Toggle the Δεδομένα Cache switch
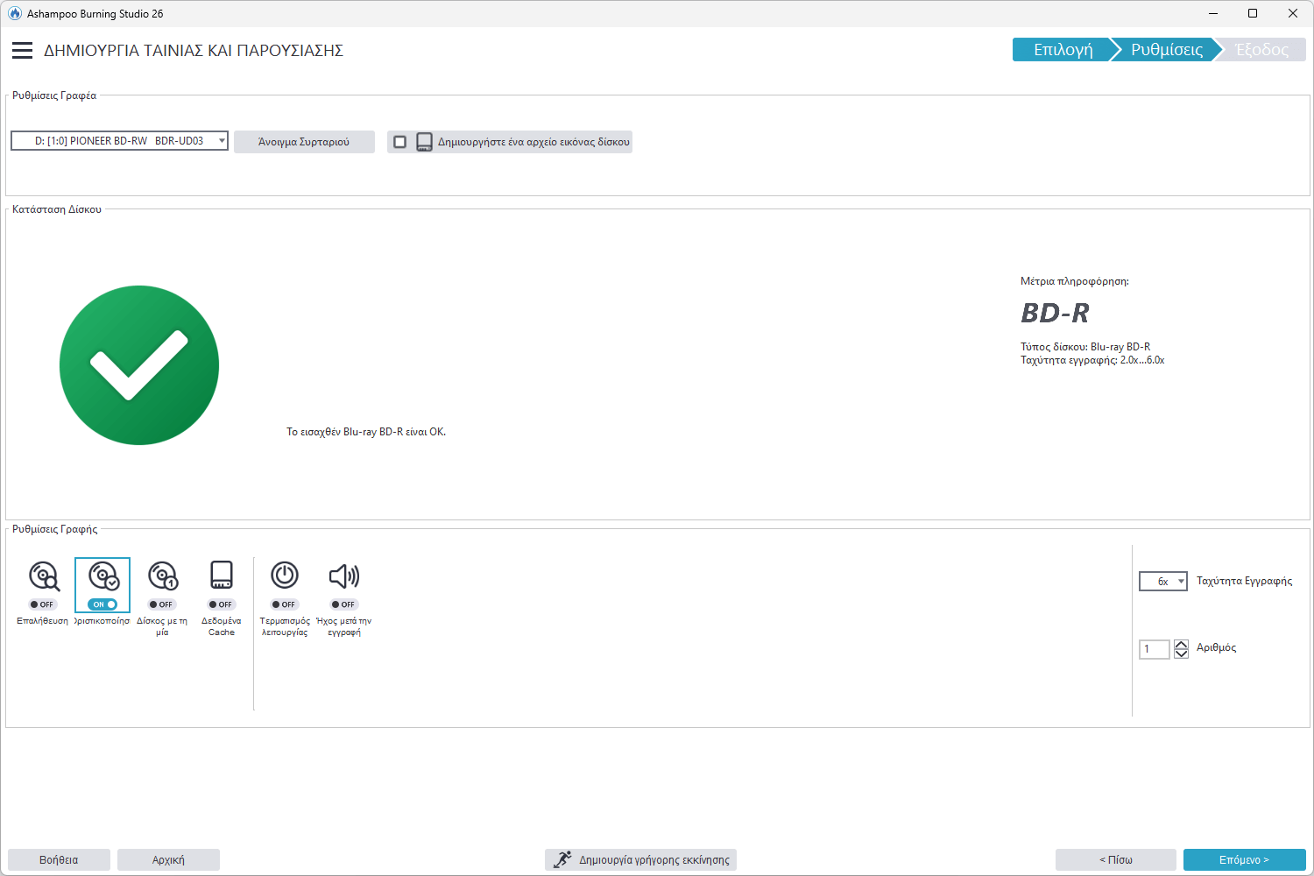 pyautogui.click(x=221, y=604)
